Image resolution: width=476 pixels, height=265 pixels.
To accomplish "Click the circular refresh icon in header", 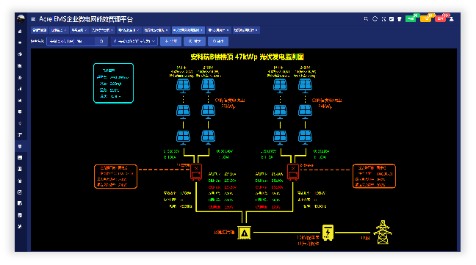I will (375, 19).
